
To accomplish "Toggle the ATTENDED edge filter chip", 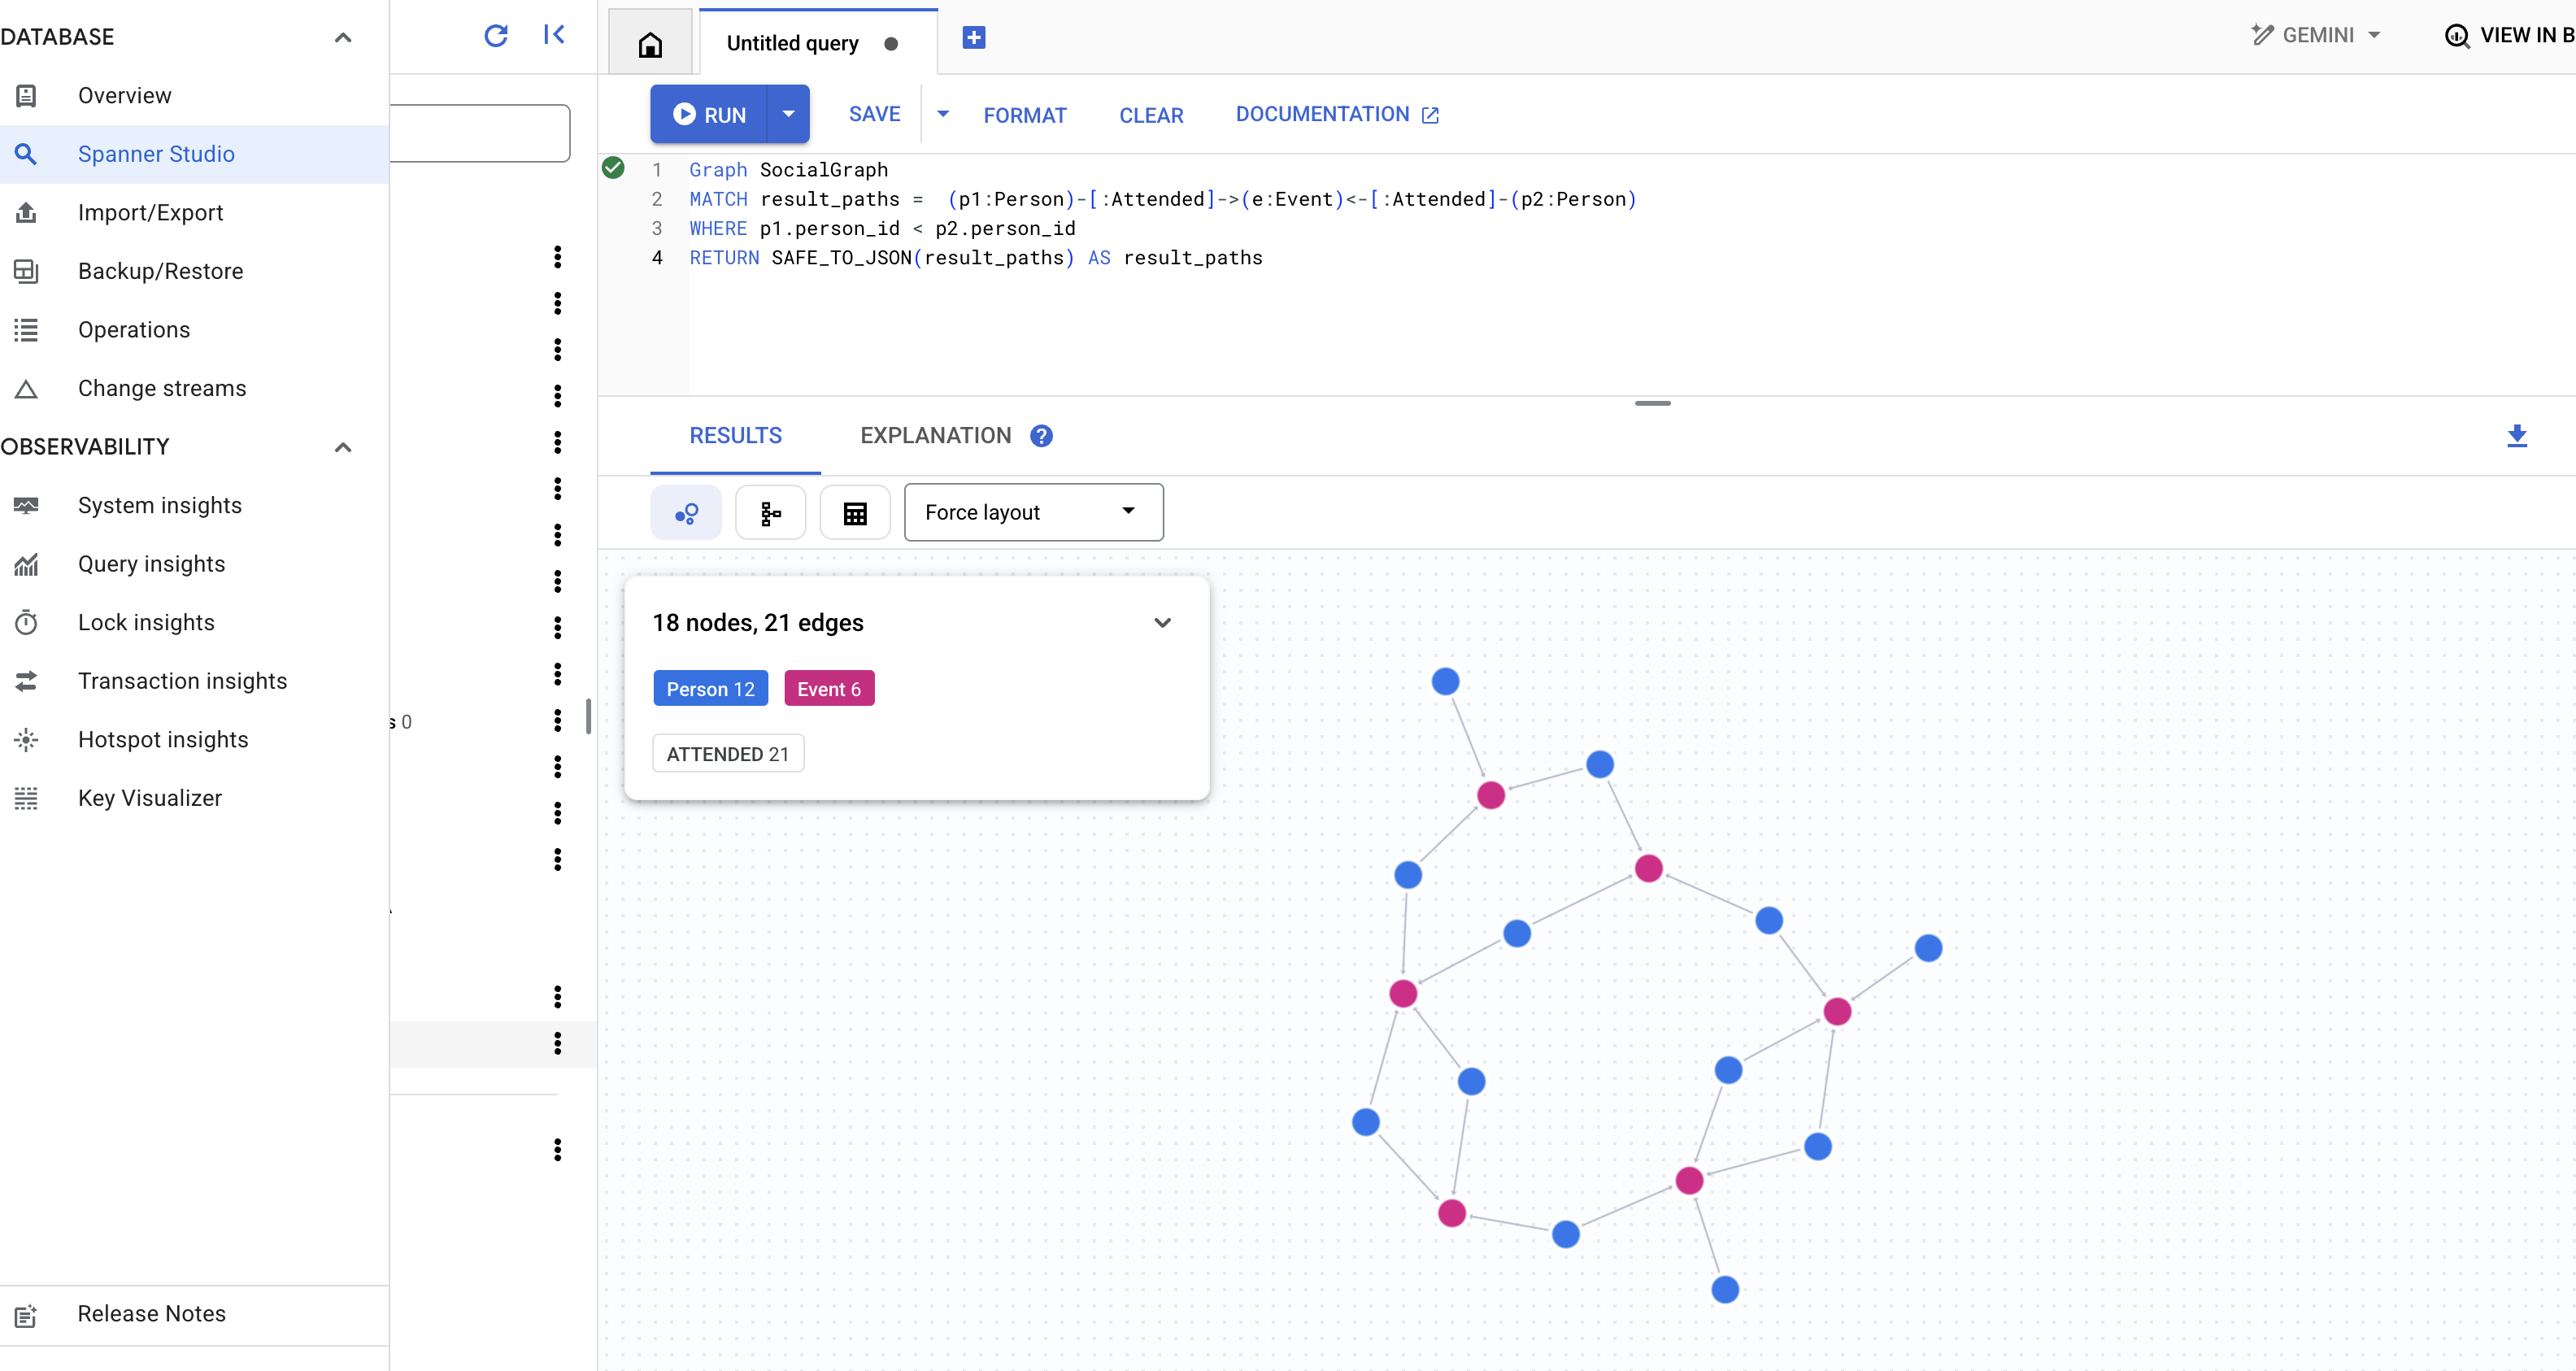I will 727,753.
